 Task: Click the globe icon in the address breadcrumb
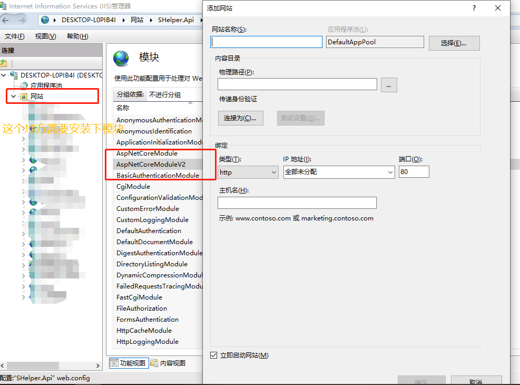tap(45, 20)
